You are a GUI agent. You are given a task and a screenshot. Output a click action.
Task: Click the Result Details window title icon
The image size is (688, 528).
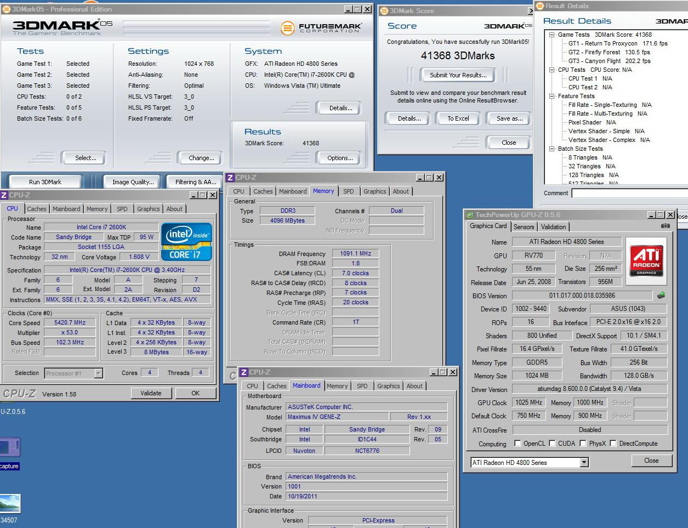[x=540, y=5]
